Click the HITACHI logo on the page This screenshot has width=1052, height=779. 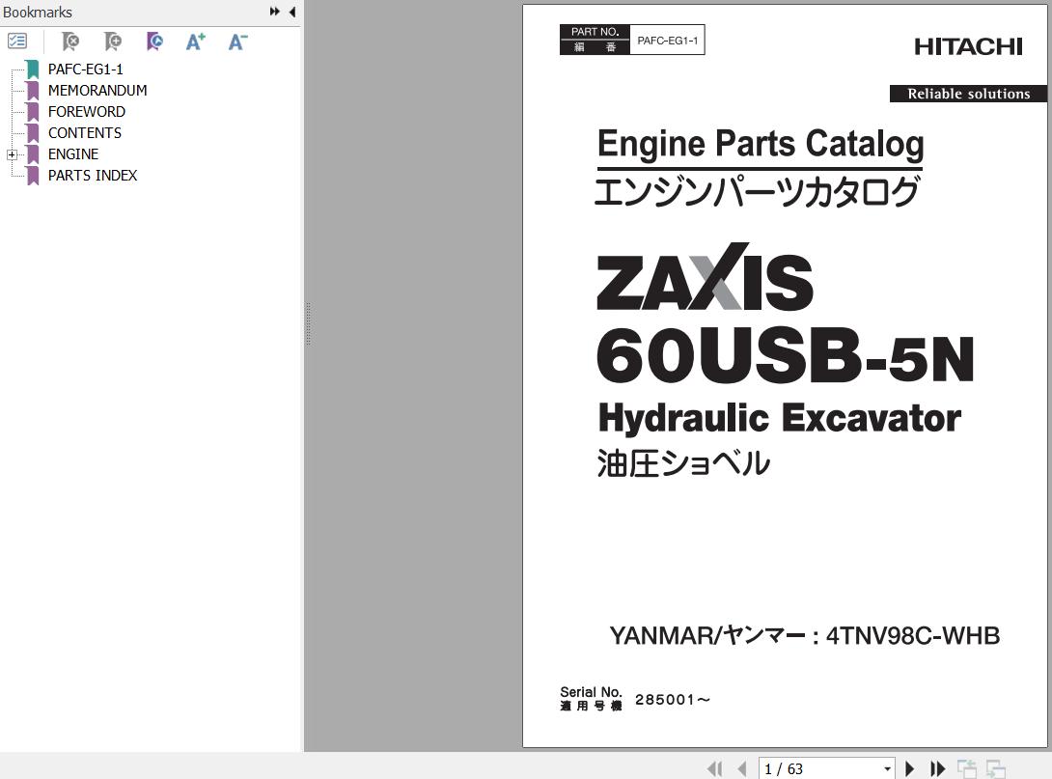(x=968, y=46)
